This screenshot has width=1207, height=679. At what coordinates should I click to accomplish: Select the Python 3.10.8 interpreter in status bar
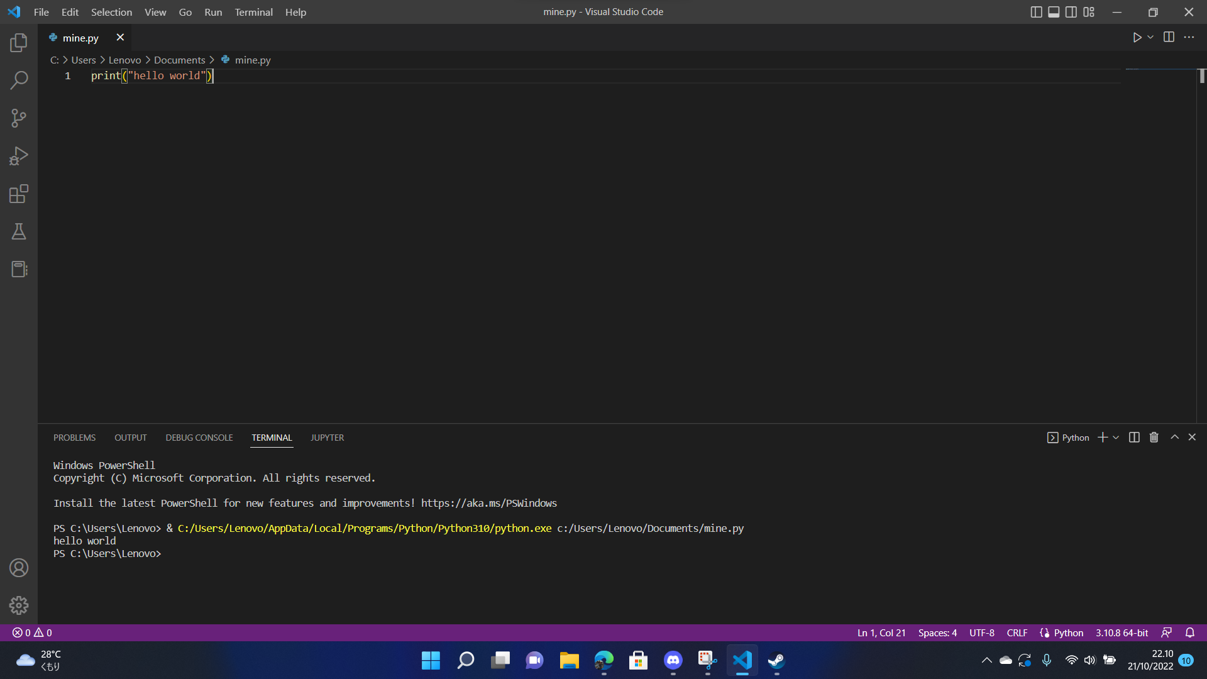1121,632
